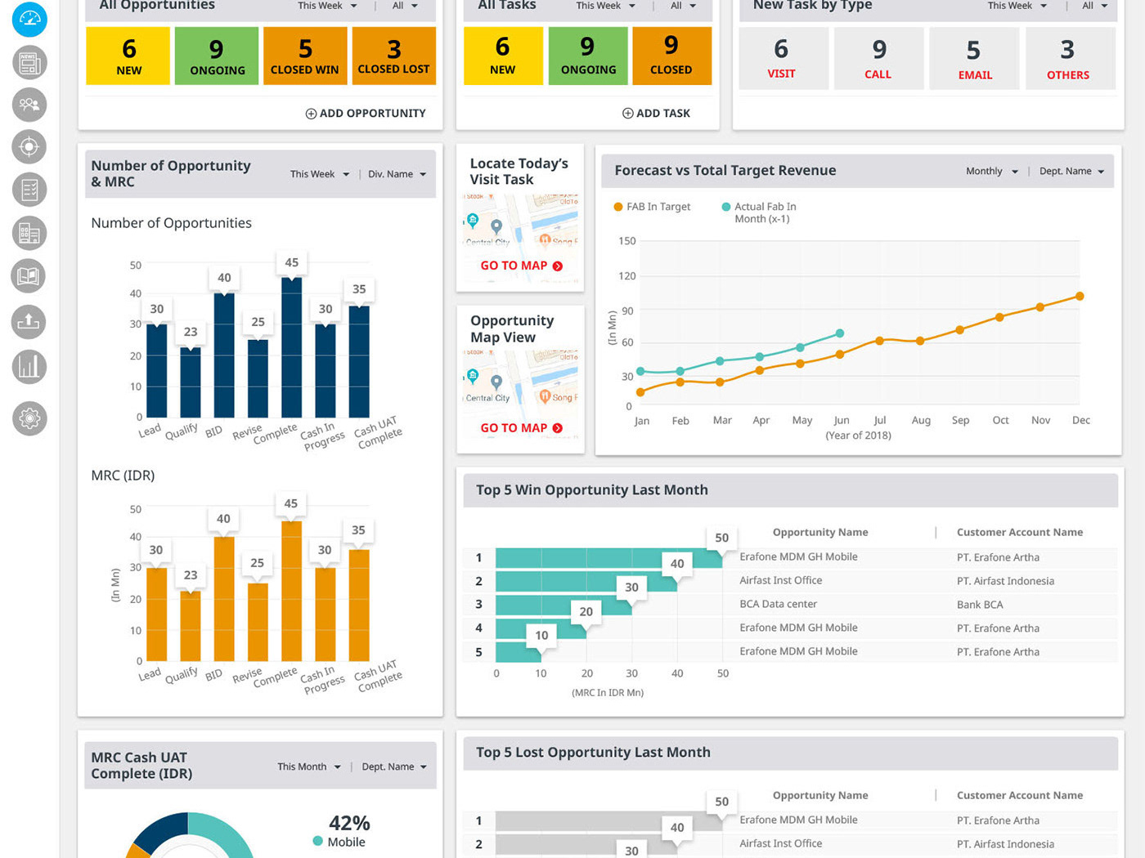Expand the Monthly dropdown in Forecast panel
Viewport: 1145px width, 858px height.
point(991,172)
